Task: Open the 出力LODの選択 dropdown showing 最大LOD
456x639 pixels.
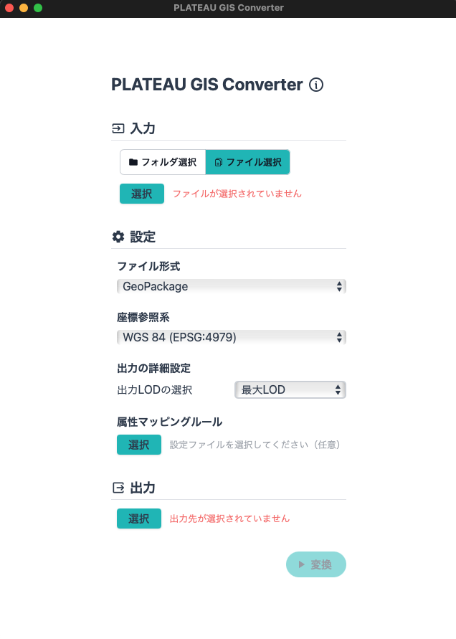Action: pos(290,389)
